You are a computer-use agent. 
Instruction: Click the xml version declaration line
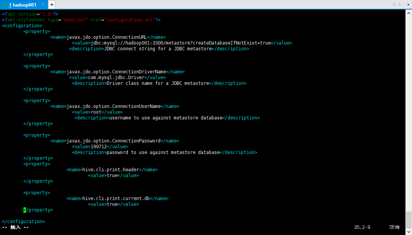coord(30,14)
